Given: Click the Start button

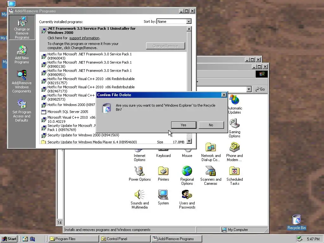Looking at the screenshot, I should tap(9, 239).
